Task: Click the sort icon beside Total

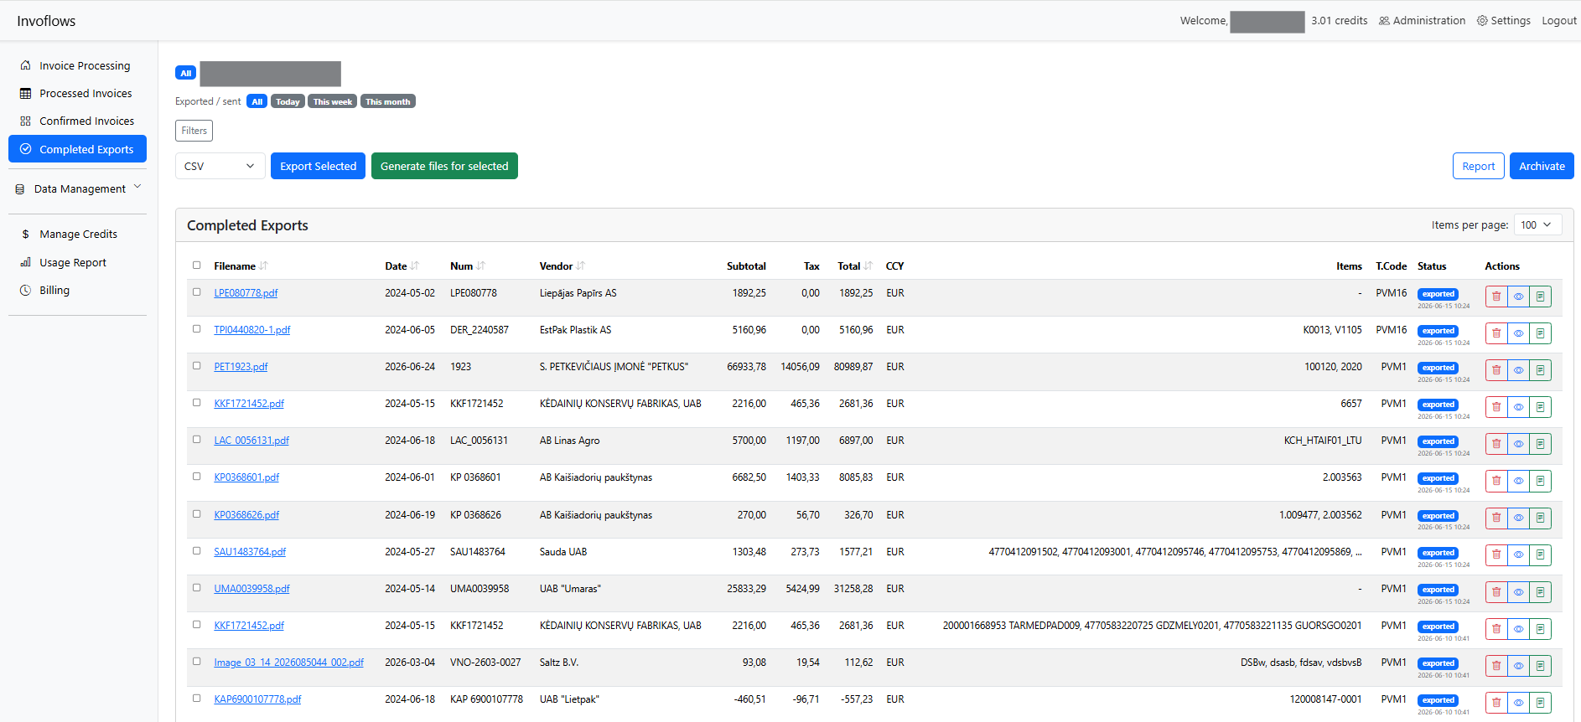Action: 868,266
